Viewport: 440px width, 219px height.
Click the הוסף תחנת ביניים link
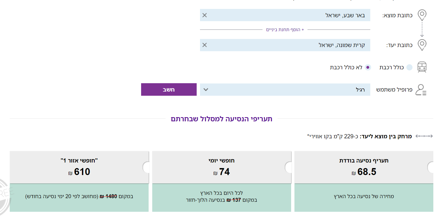click(285, 29)
